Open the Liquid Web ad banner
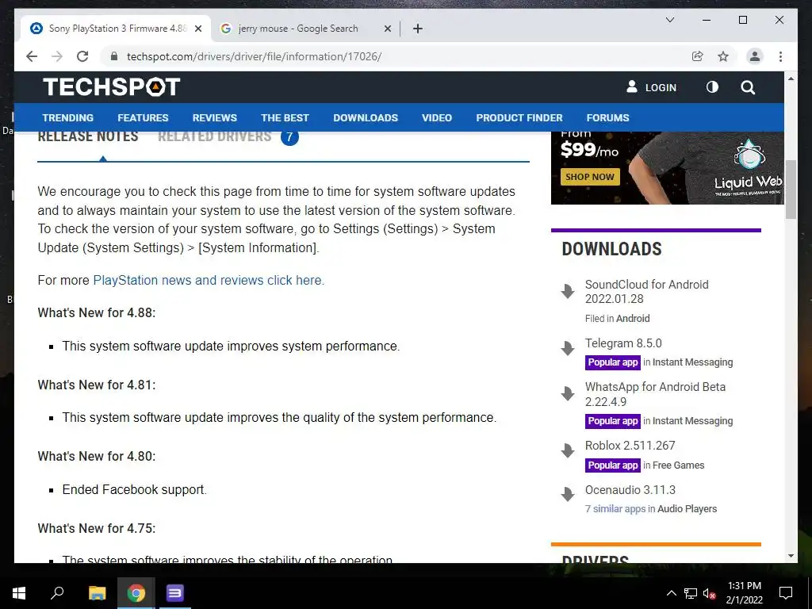Viewport: 812px width, 609px height. pos(668,168)
